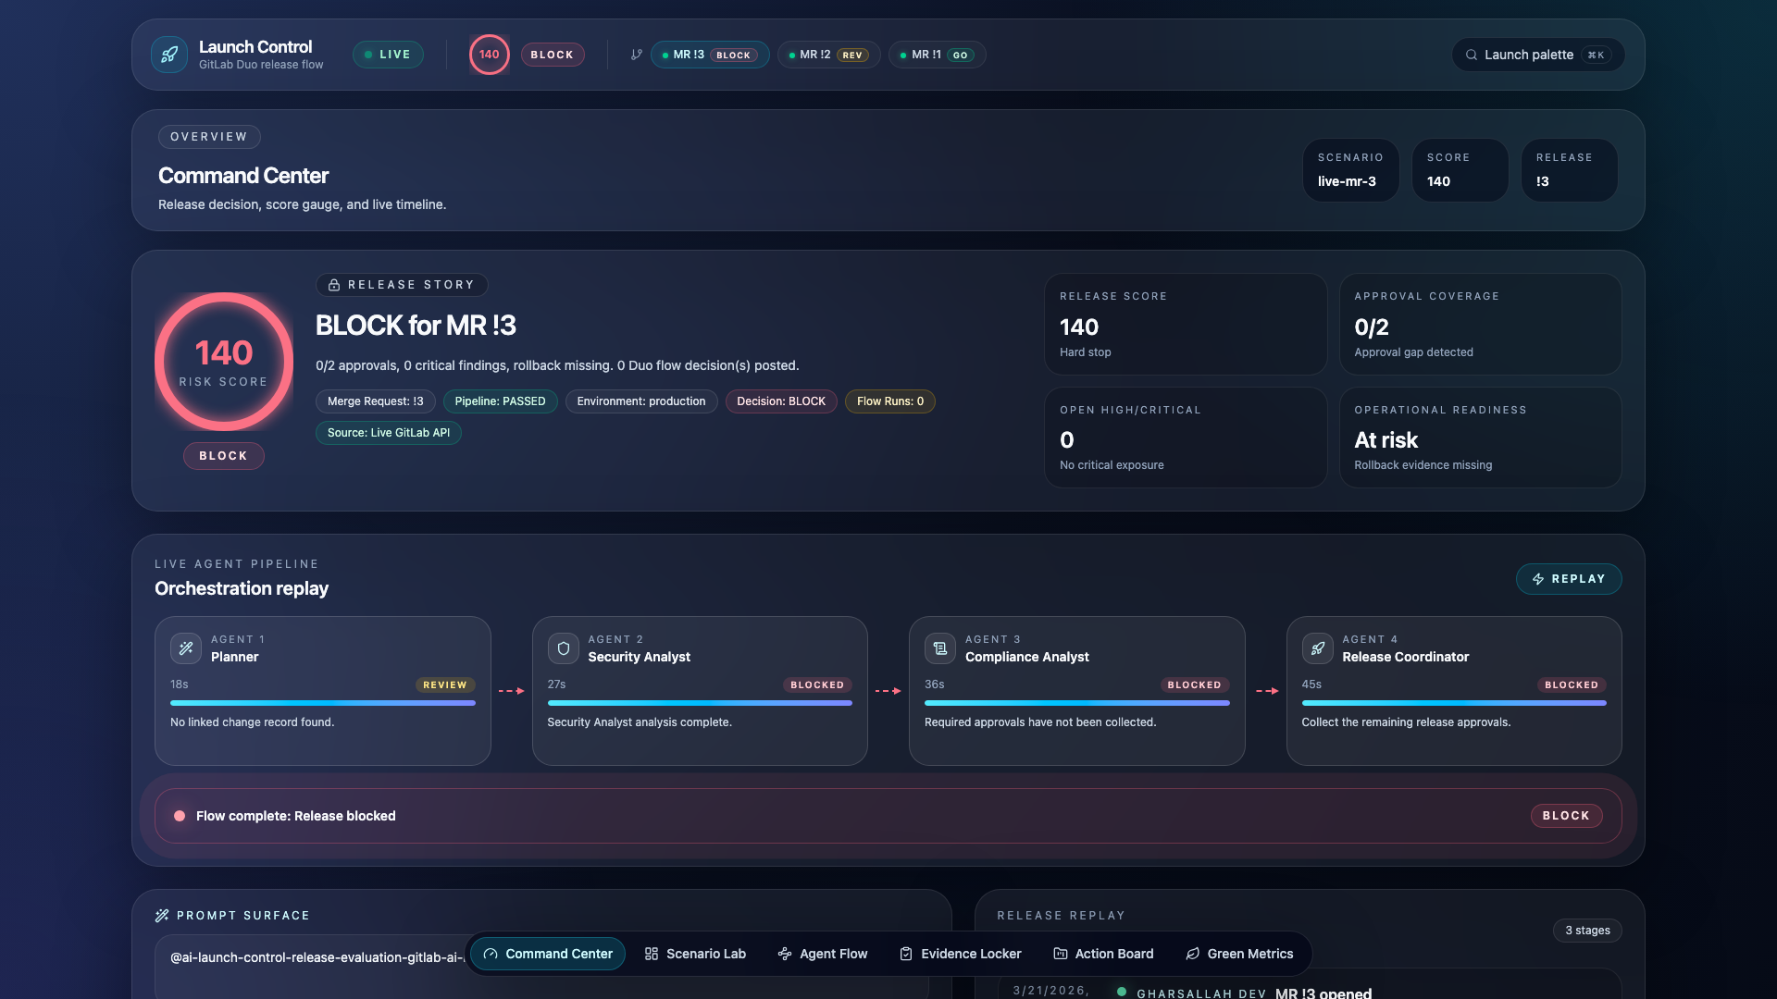The width and height of the screenshot is (1777, 999).
Task: Open the Launch palette search
Action: tap(1537, 55)
